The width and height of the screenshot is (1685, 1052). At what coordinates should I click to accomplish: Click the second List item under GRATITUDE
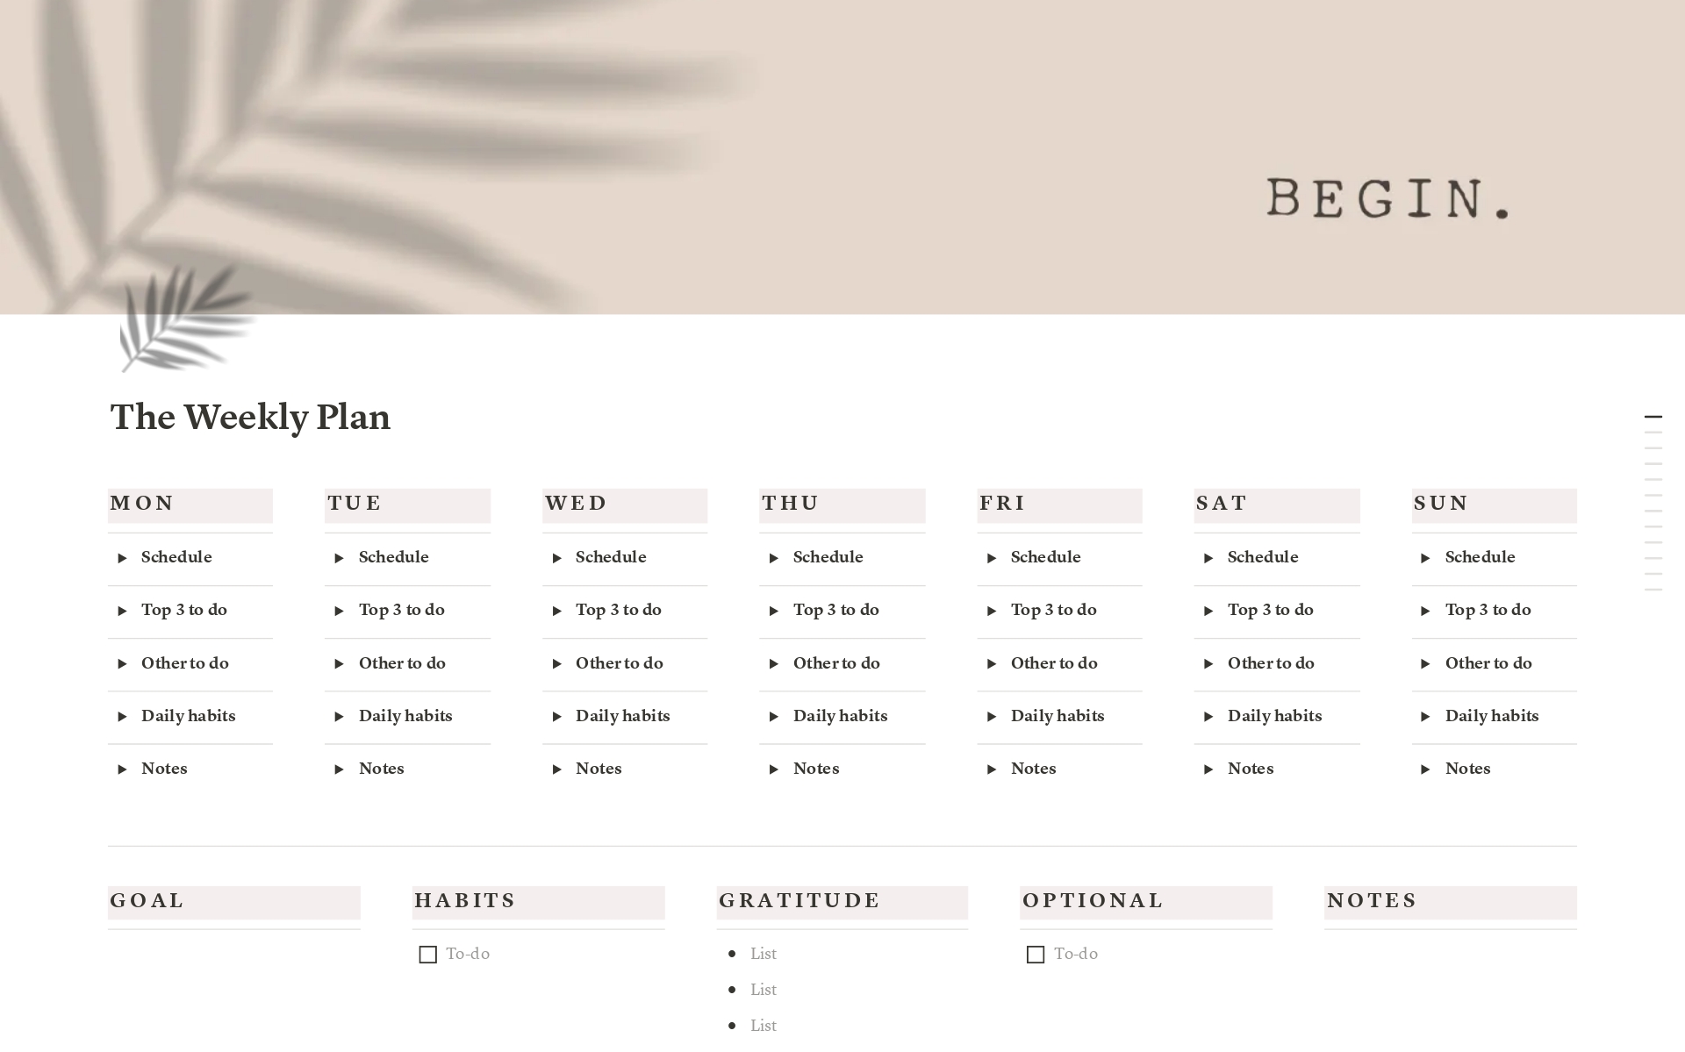pos(763,990)
